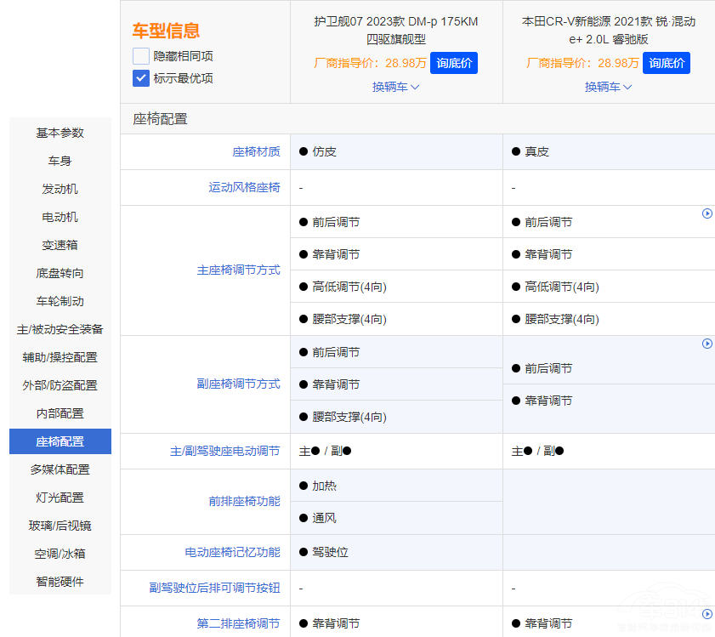The width and height of the screenshot is (715, 637).
Task: Toggle 隐藏相同项 checkbox
Action: click(141, 56)
